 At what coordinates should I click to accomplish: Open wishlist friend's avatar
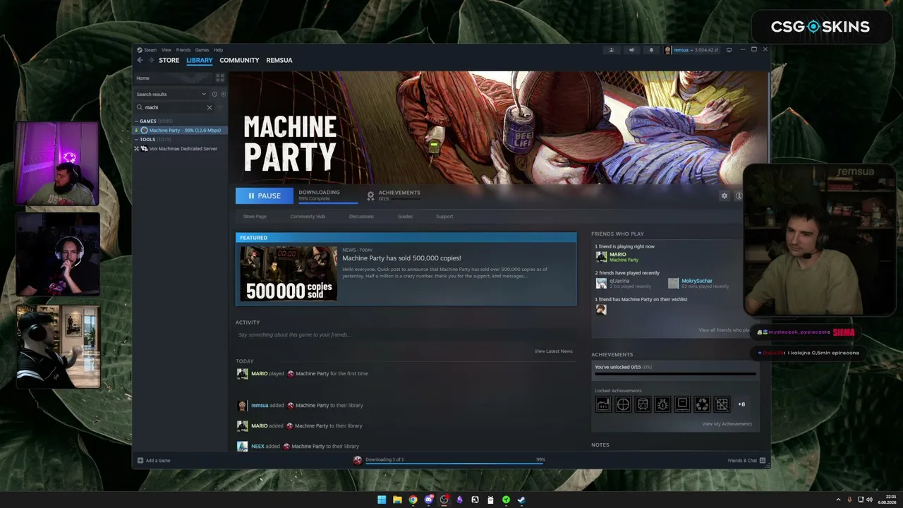(x=601, y=309)
